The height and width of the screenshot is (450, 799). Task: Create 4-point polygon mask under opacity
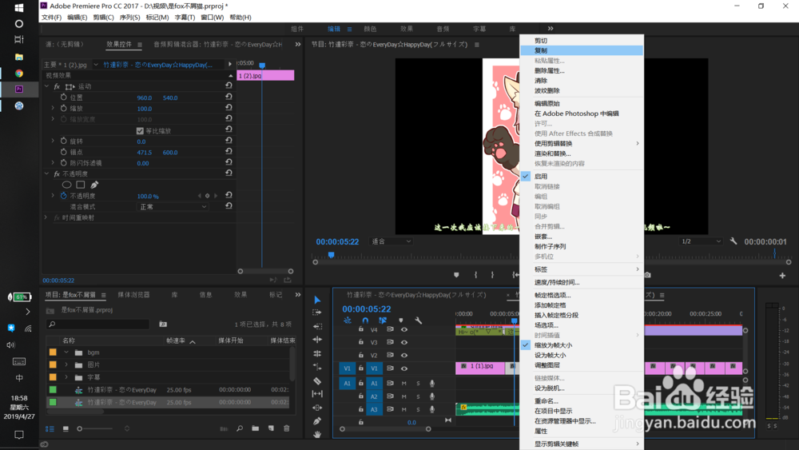tap(81, 185)
